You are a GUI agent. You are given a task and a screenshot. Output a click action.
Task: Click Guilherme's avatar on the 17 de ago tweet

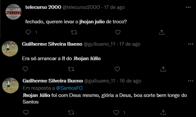click(x=10, y=49)
